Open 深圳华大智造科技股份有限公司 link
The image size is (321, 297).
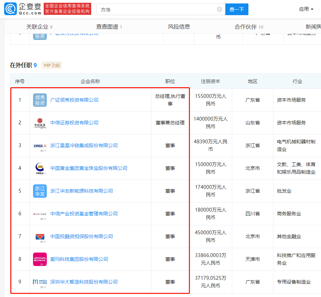tap(84, 282)
